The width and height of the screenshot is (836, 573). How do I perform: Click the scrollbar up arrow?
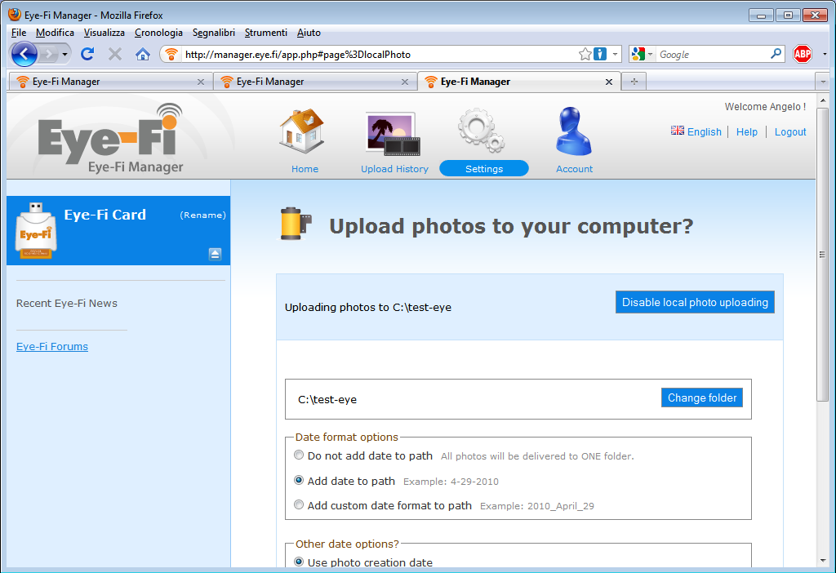click(823, 100)
